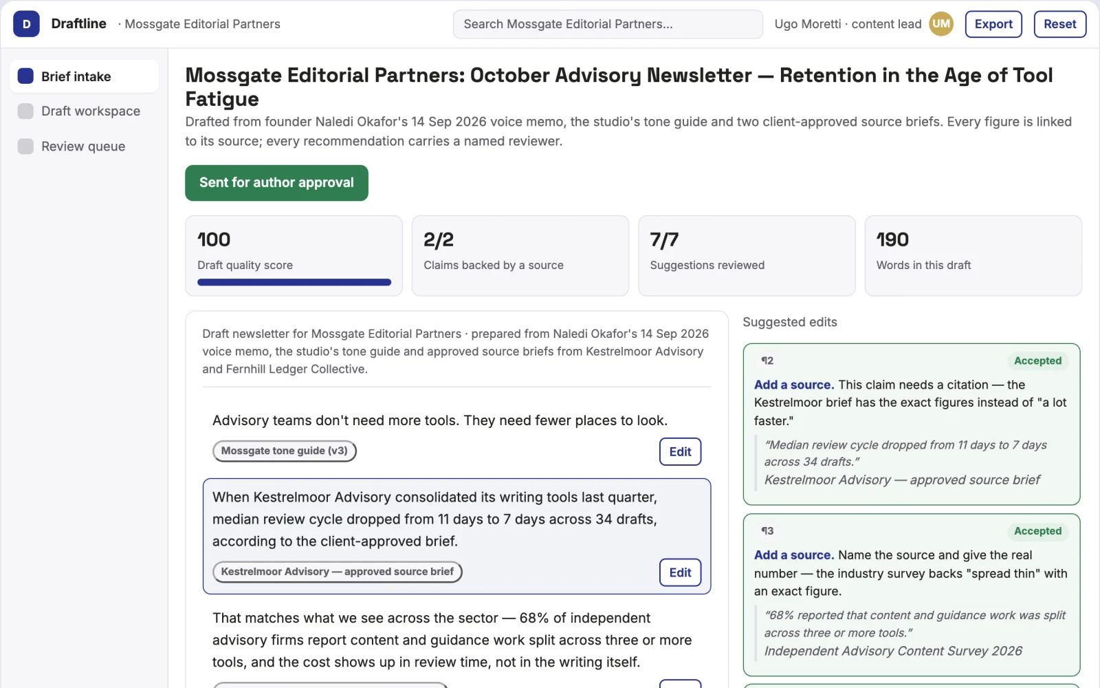This screenshot has height=688, width=1100.
Task: Edit the Kestrelmoor consolidated tools paragraph
Action: point(680,572)
